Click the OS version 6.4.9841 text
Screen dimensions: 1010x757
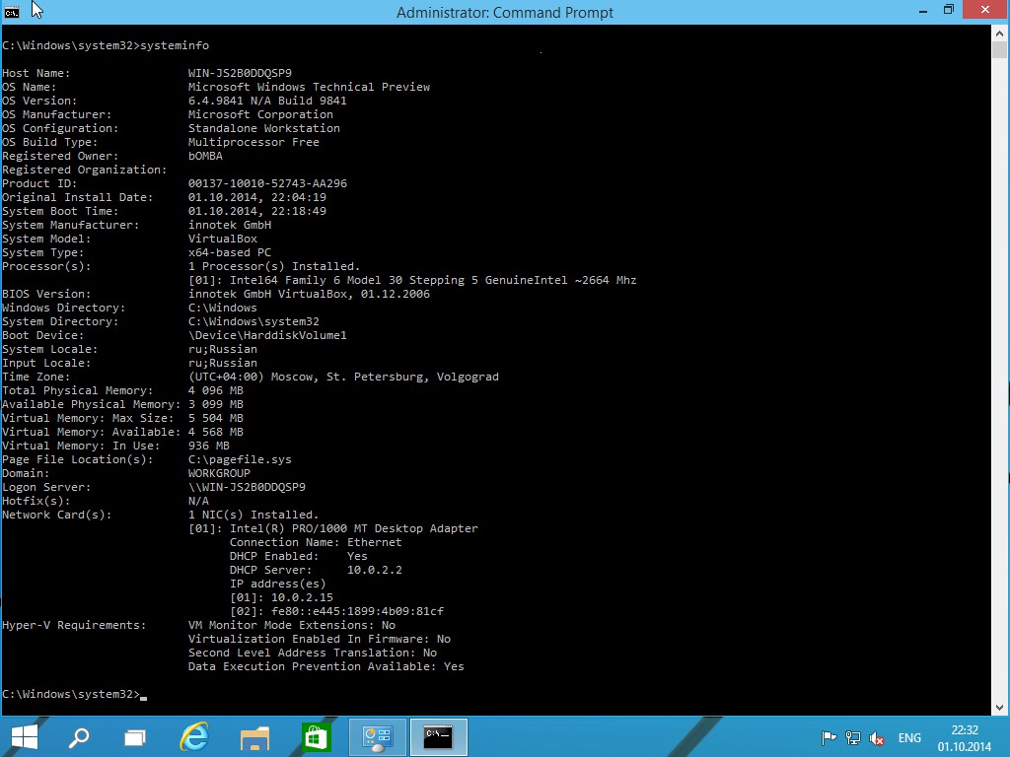[267, 102]
